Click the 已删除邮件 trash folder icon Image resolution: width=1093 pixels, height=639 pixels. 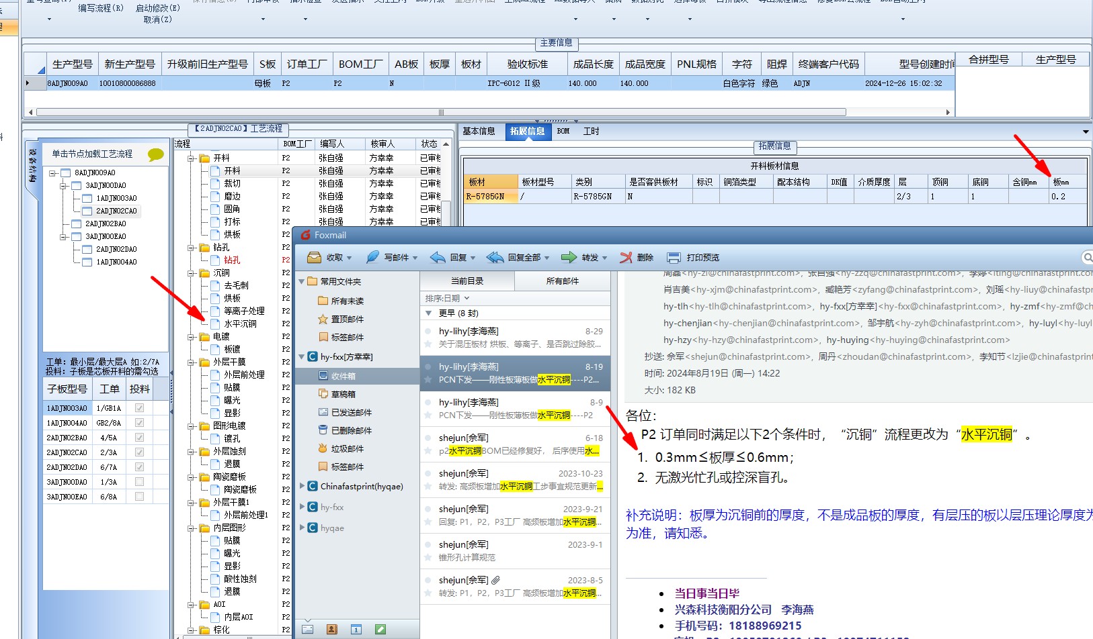coord(323,430)
